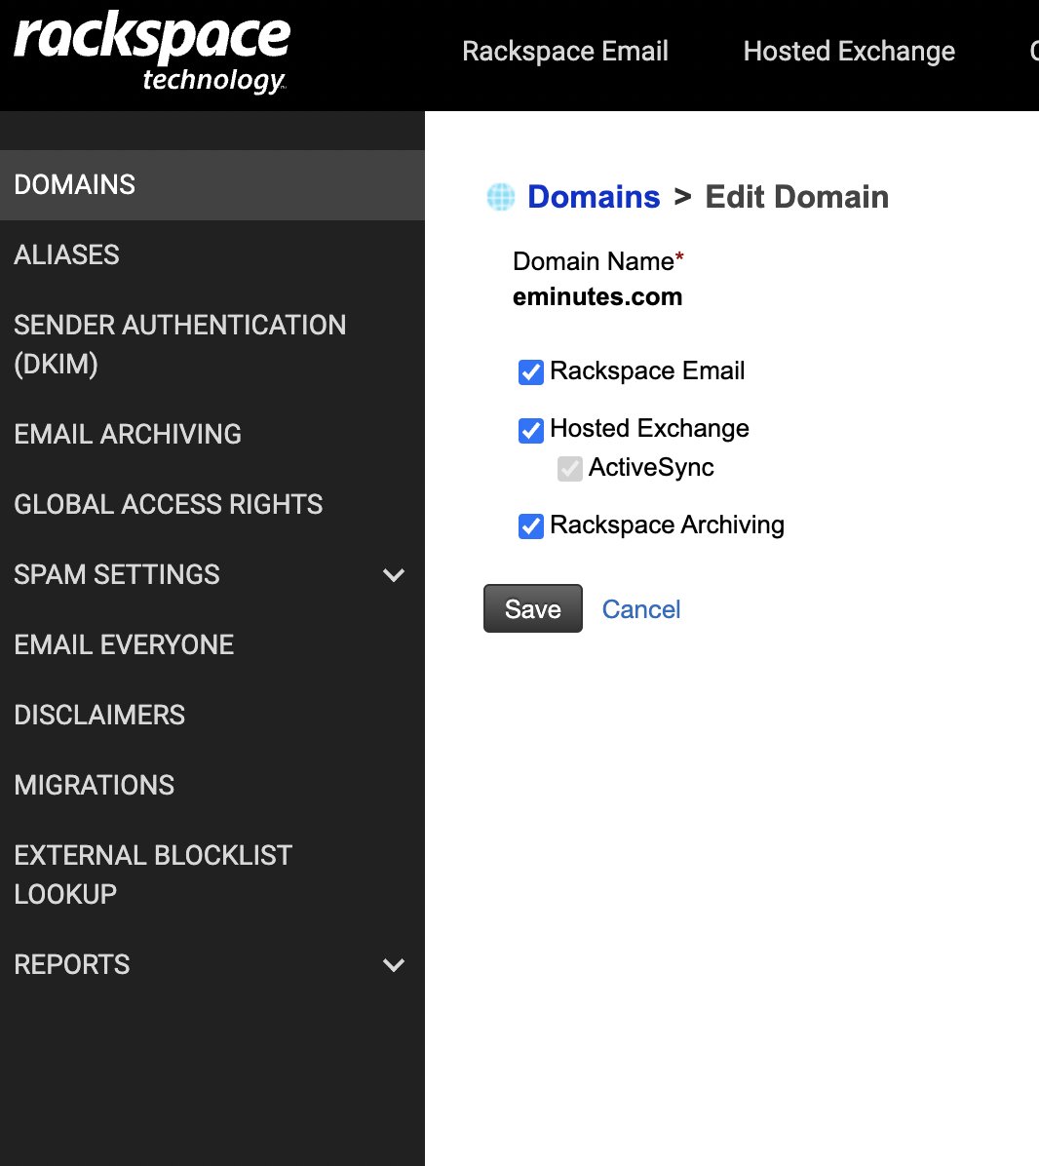Image resolution: width=1039 pixels, height=1166 pixels.
Task: Disable the Rackspace Archiving checkbox
Action: pyautogui.click(x=530, y=525)
